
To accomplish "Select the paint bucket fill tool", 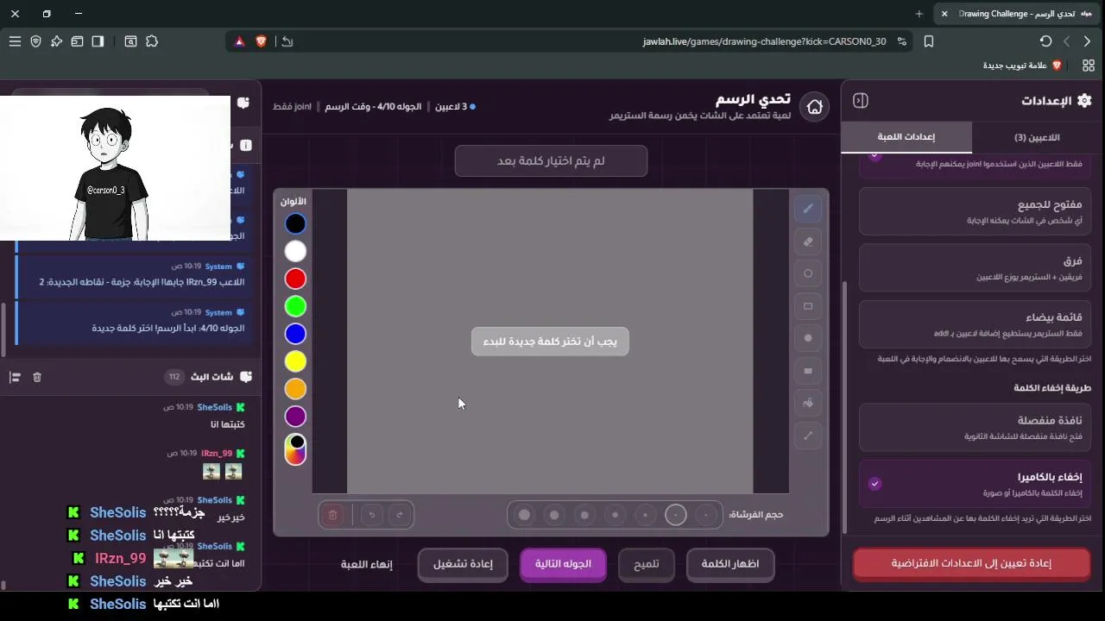I will click(808, 403).
